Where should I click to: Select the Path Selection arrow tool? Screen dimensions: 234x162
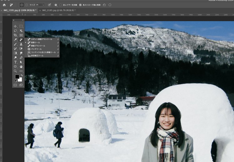coord(21,62)
